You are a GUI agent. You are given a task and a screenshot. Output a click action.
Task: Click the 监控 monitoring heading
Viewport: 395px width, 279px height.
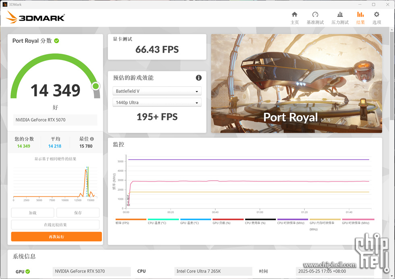(x=118, y=144)
